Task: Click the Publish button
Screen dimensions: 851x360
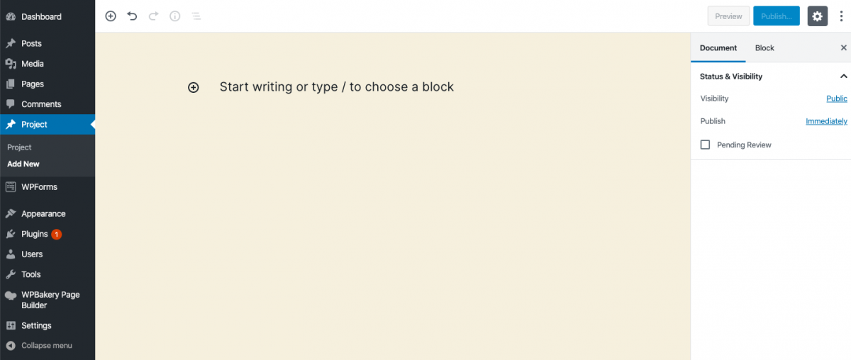Action: tap(776, 16)
